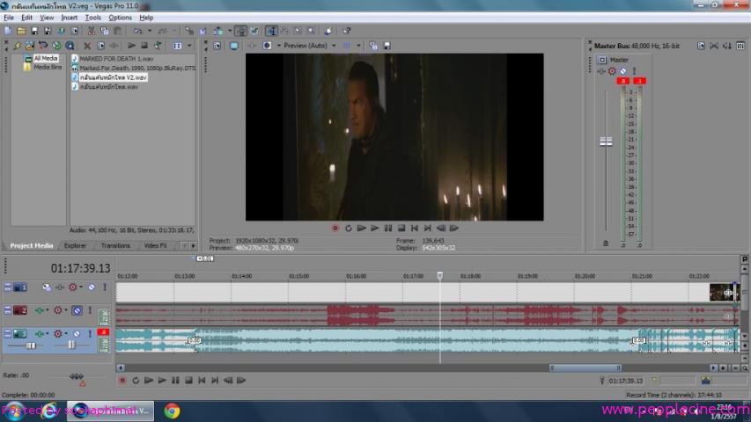Open the Tools menu

(x=93, y=18)
